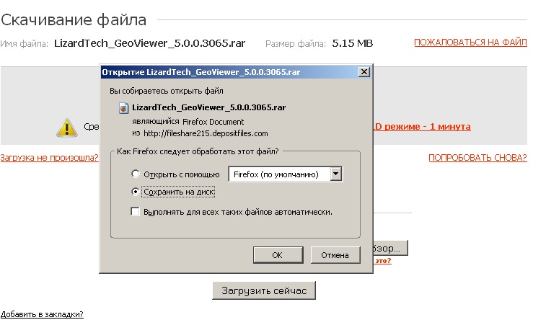Follow the 'ПОПРОБОВАТЬ СНОВА?' link
The width and height of the screenshot is (546, 325).
(x=477, y=157)
